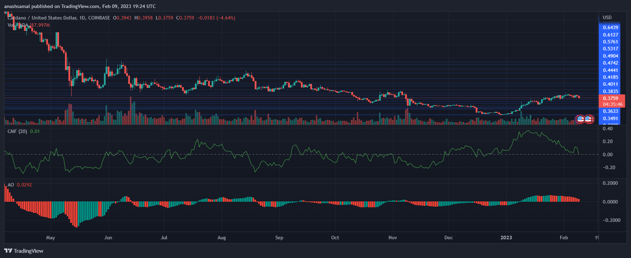Click the CMF (20) indicator label

click(x=17, y=131)
